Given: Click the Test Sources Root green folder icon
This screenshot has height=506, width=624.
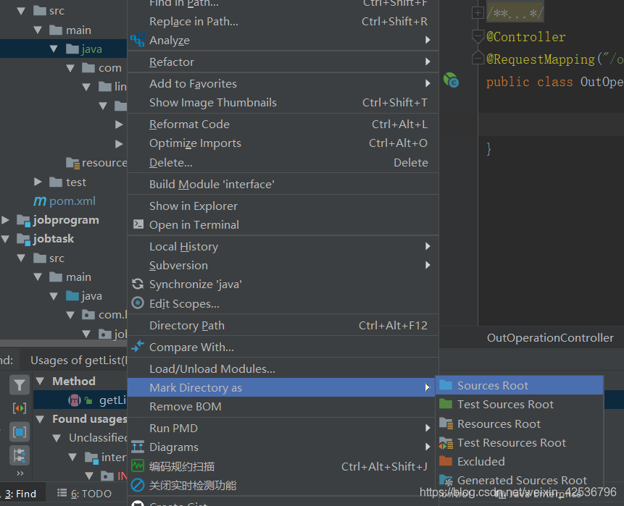Looking at the screenshot, I should [x=446, y=404].
